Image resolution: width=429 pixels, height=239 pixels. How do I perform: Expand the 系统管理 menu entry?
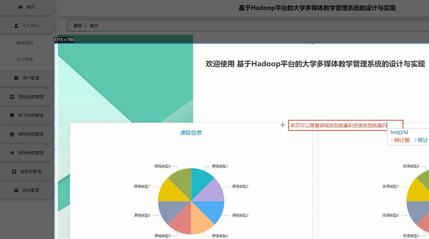[x=31, y=190]
